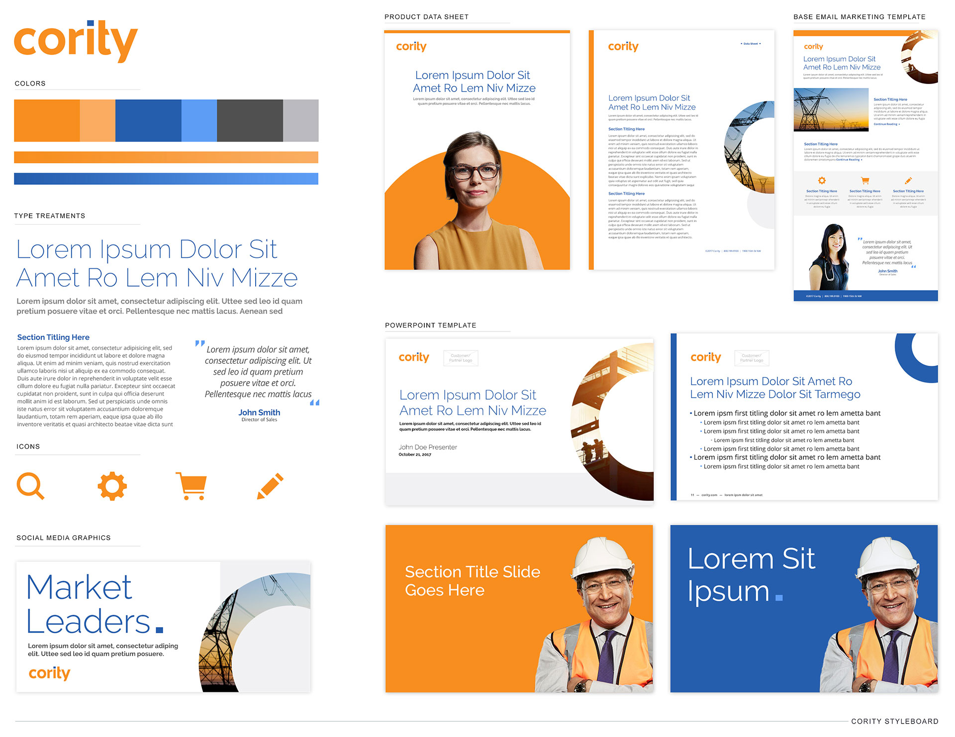Click the ICONS section heading
The image size is (955, 737).
tap(28, 446)
